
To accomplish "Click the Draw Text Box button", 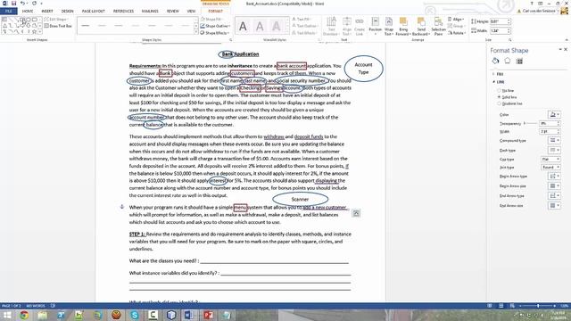I will point(58,26).
